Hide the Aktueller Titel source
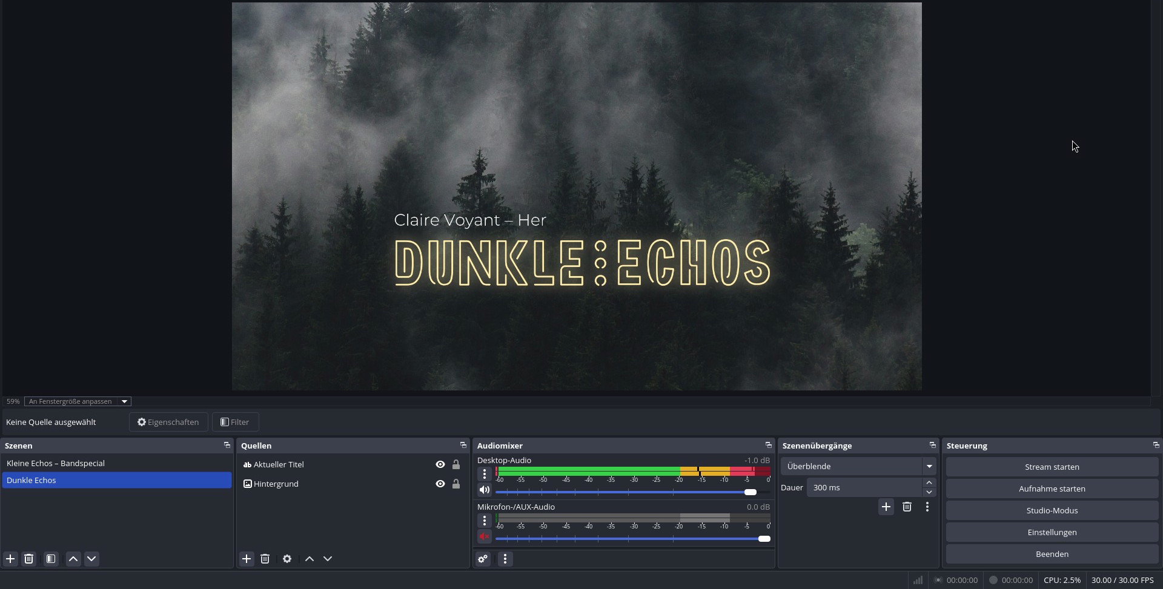The image size is (1163, 589). click(440, 464)
